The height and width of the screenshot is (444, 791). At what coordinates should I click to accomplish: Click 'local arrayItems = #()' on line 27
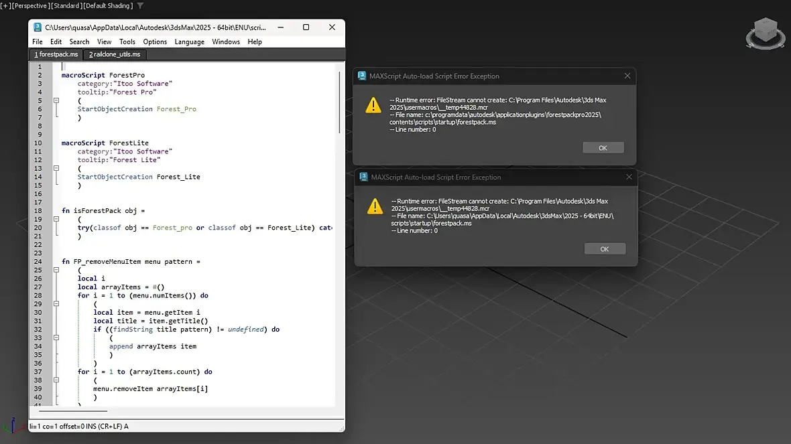pyautogui.click(x=121, y=287)
